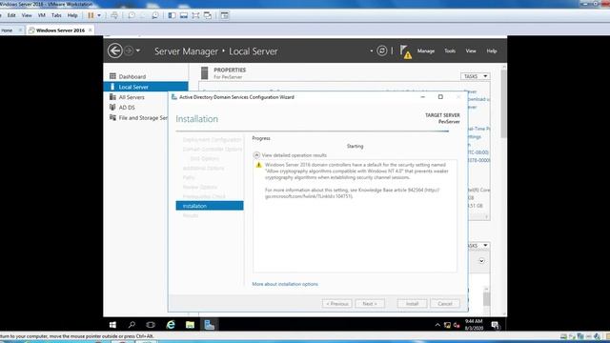Click the manage snapshots toolbar icon
This screenshot has height=343, width=610.
click(155, 15)
